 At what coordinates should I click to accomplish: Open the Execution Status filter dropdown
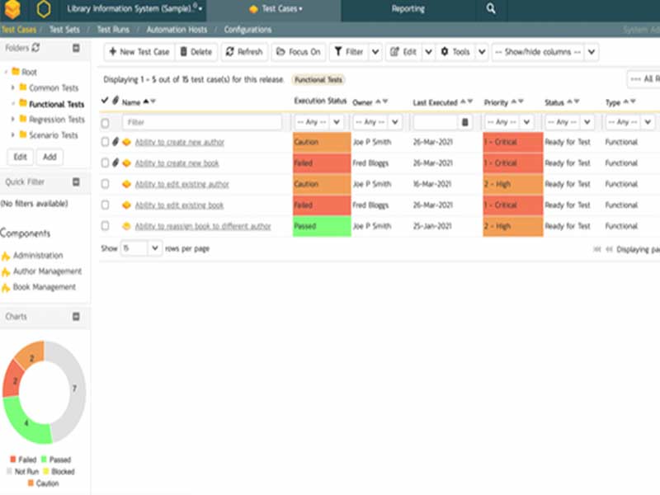(x=321, y=122)
